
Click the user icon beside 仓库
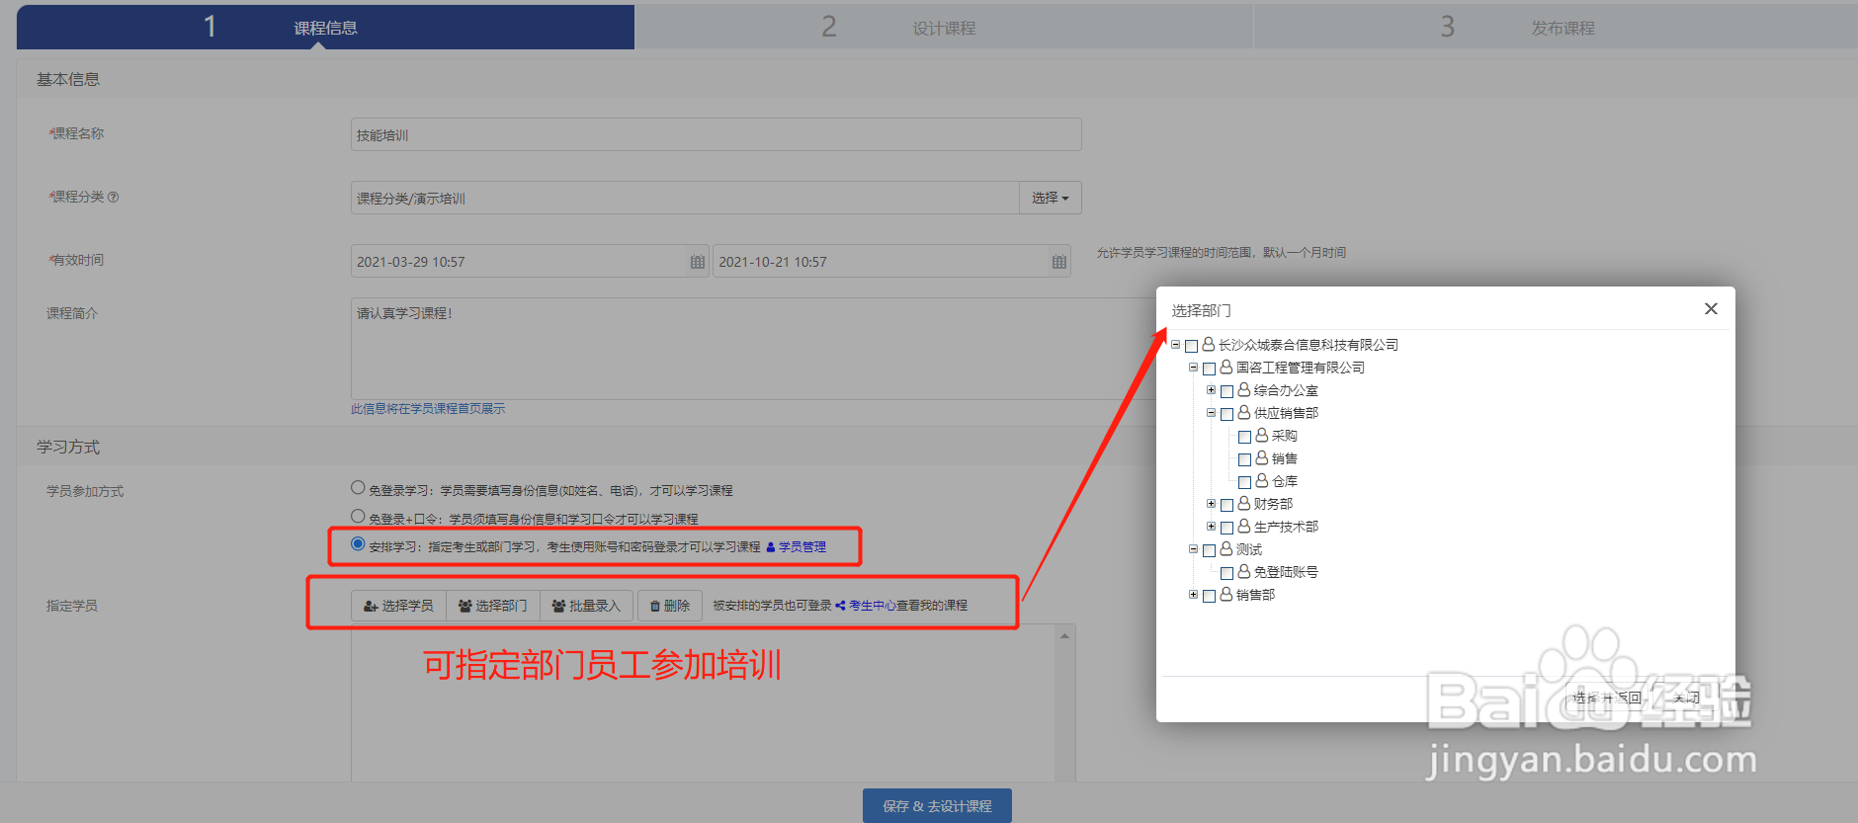[x=1261, y=480]
